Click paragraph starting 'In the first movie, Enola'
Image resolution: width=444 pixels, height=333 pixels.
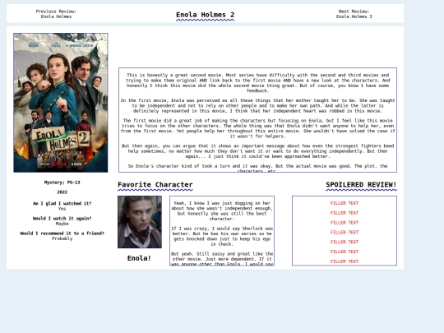pyautogui.click(x=257, y=105)
